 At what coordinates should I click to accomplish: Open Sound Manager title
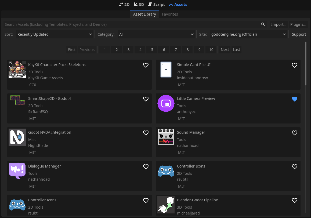[191, 132]
